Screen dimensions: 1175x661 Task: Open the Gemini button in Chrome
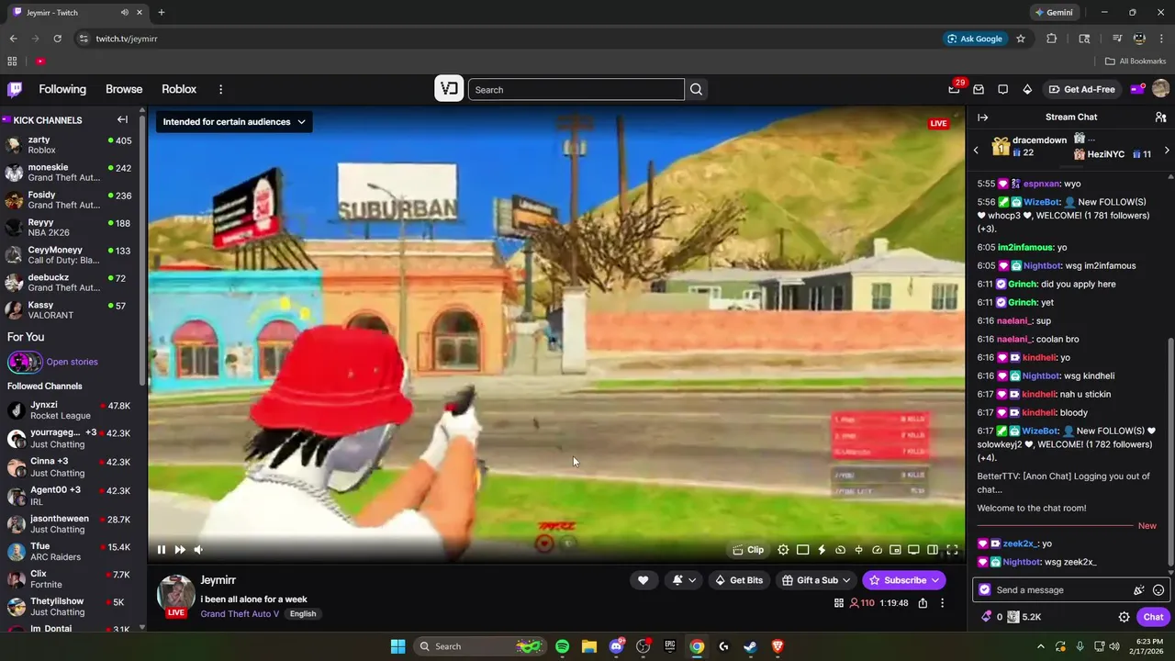[x=1053, y=13]
